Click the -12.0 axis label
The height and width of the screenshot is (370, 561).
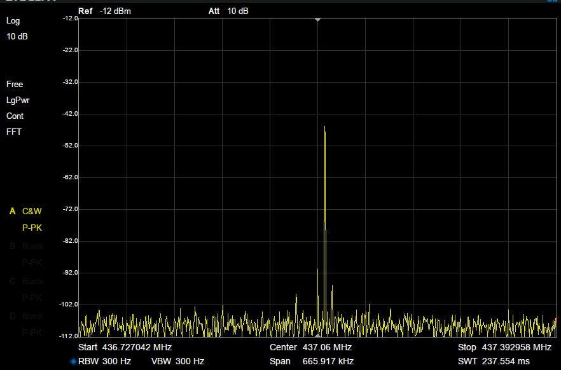70,18
